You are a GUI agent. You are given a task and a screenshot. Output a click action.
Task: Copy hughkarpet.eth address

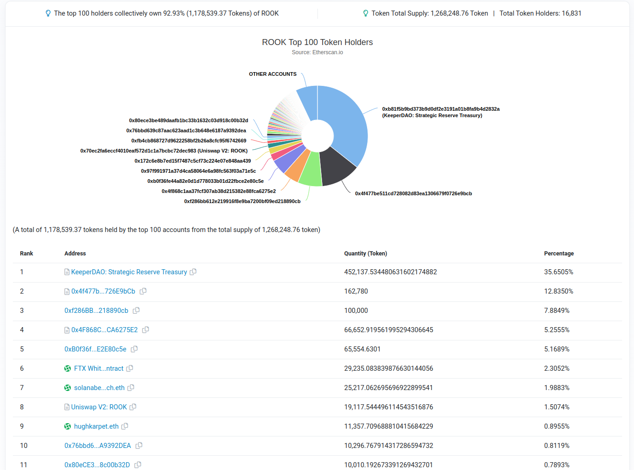125,426
